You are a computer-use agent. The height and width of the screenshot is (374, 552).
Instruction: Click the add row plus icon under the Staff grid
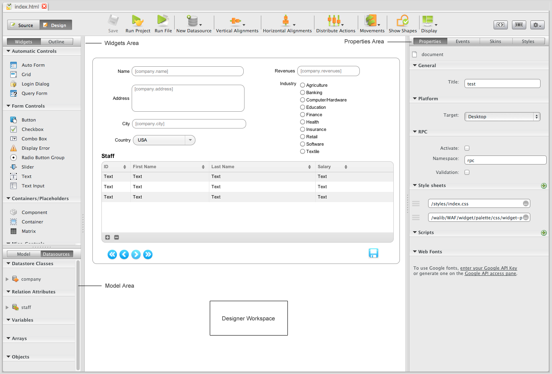(108, 237)
